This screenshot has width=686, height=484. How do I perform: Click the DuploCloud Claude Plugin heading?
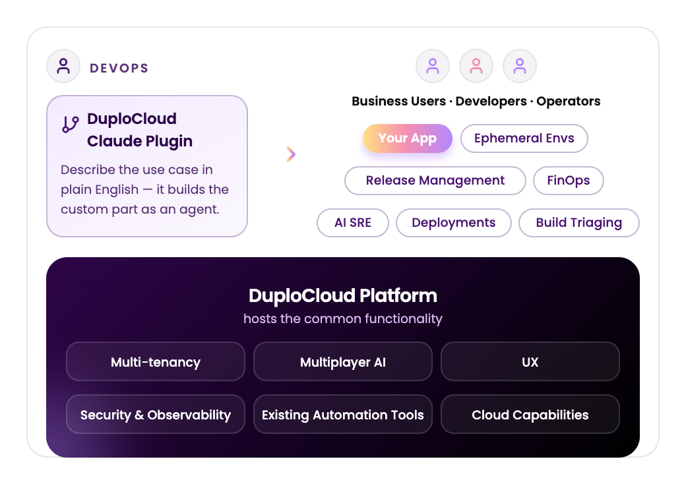(x=140, y=130)
